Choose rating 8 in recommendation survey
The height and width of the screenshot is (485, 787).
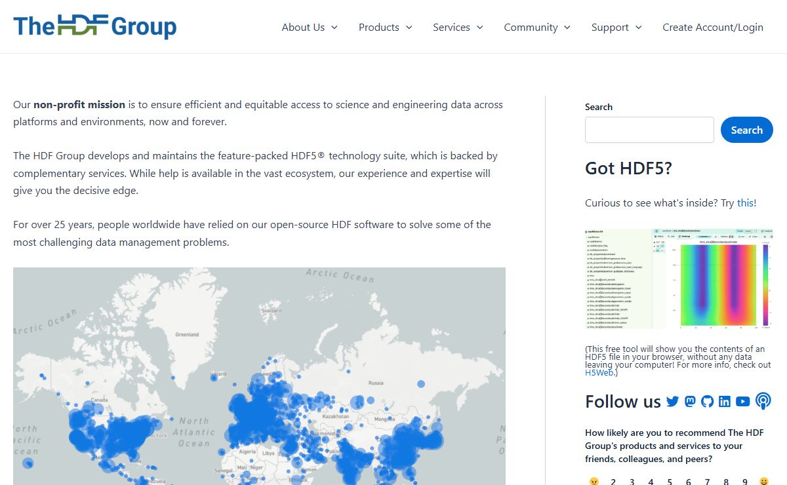[726, 482]
